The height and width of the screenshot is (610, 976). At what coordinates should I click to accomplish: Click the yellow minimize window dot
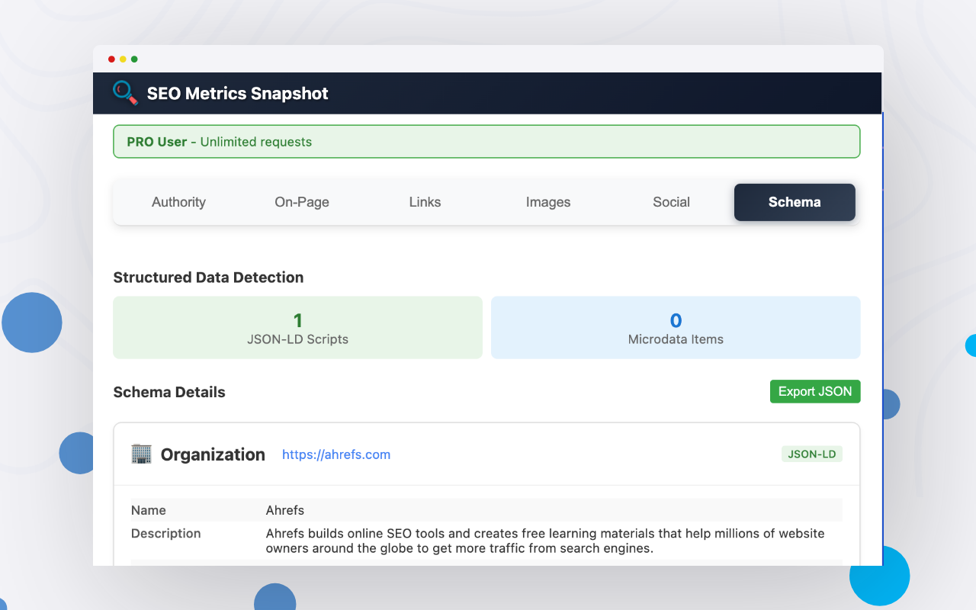point(123,59)
